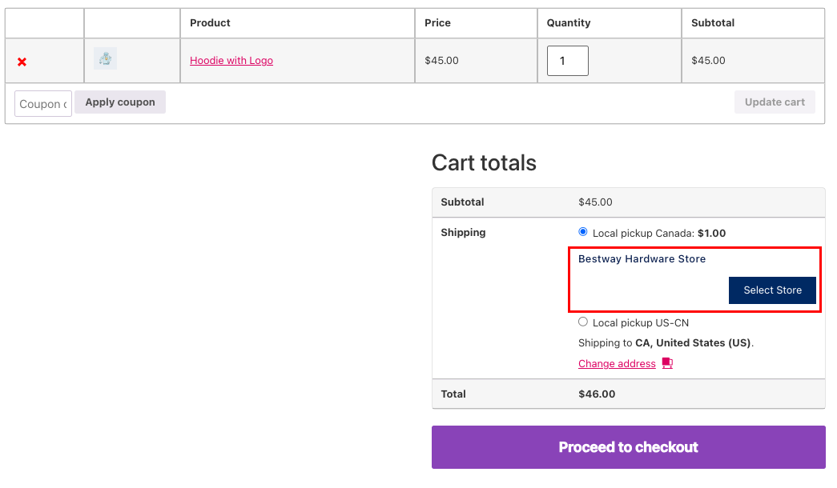
Task: Click the Change address link
Action: (617, 364)
